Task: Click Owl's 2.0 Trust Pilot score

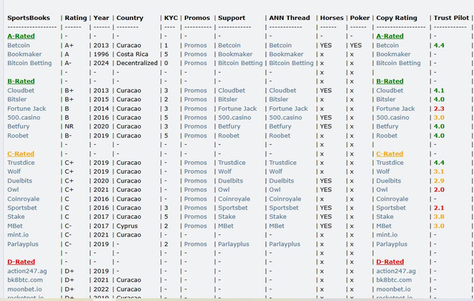Action: (439, 189)
